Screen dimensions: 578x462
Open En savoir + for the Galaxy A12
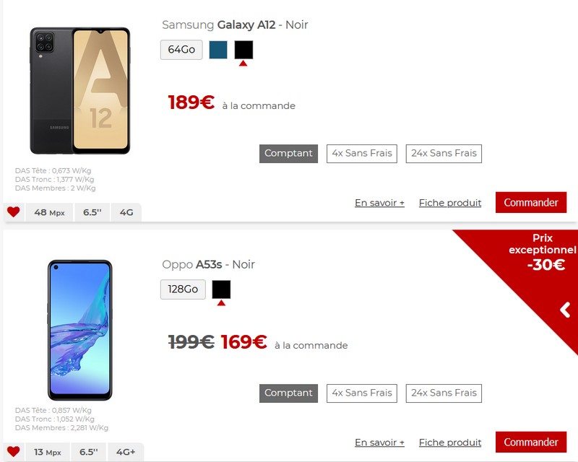pos(380,203)
